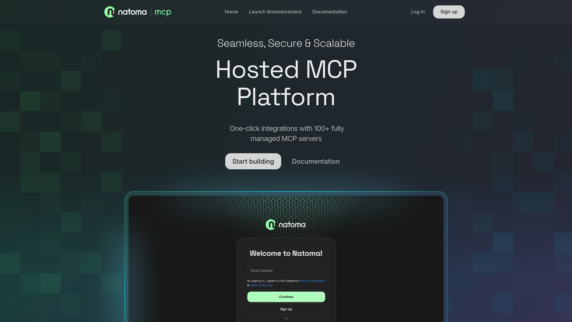Open Documentation from the navigation bar
This screenshot has width=572, height=322.
point(329,12)
